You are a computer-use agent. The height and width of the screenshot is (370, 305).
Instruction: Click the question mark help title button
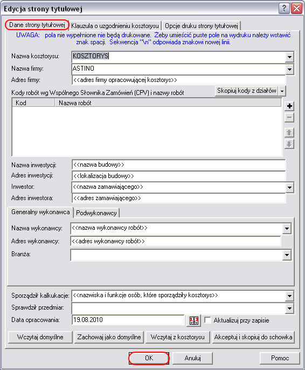click(x=284, y=9)
